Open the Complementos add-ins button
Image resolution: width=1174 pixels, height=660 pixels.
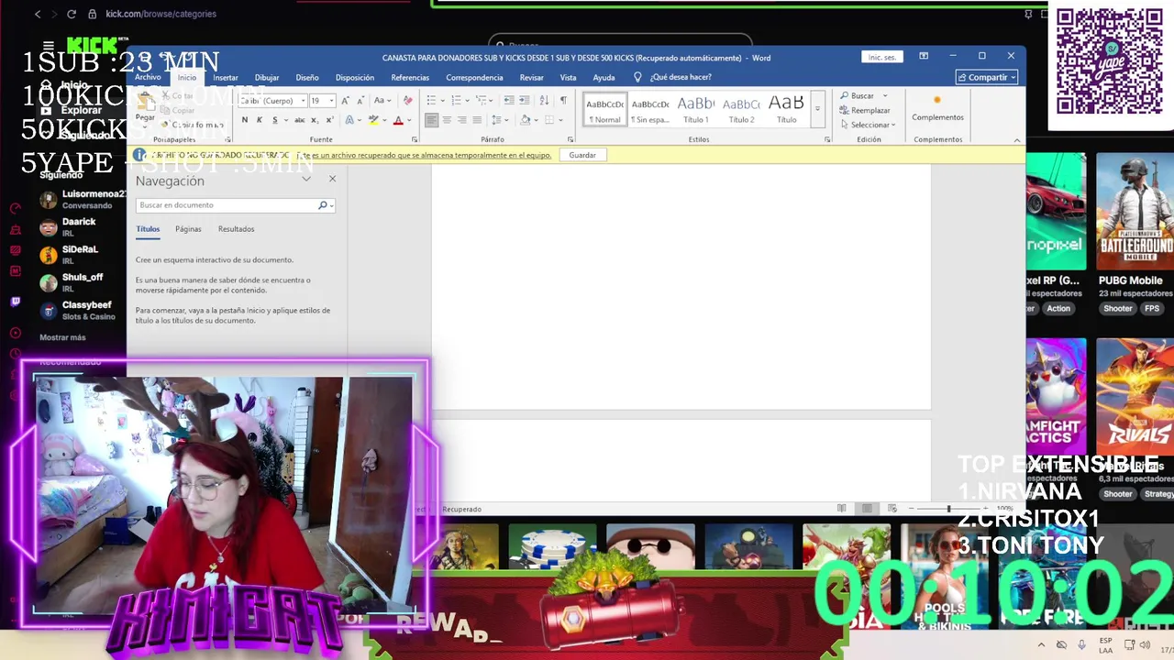coord(937,108)
